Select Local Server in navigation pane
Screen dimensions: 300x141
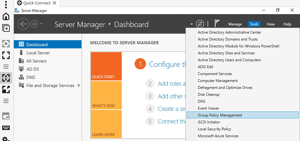point(38,53)
